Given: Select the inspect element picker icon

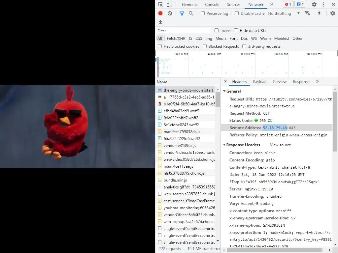Looking at the screenshot, I should [x=161, y=4].
